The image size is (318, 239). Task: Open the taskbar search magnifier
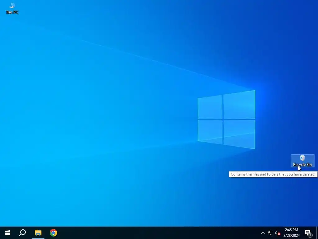pyautogui.click(x=22, y=233)
